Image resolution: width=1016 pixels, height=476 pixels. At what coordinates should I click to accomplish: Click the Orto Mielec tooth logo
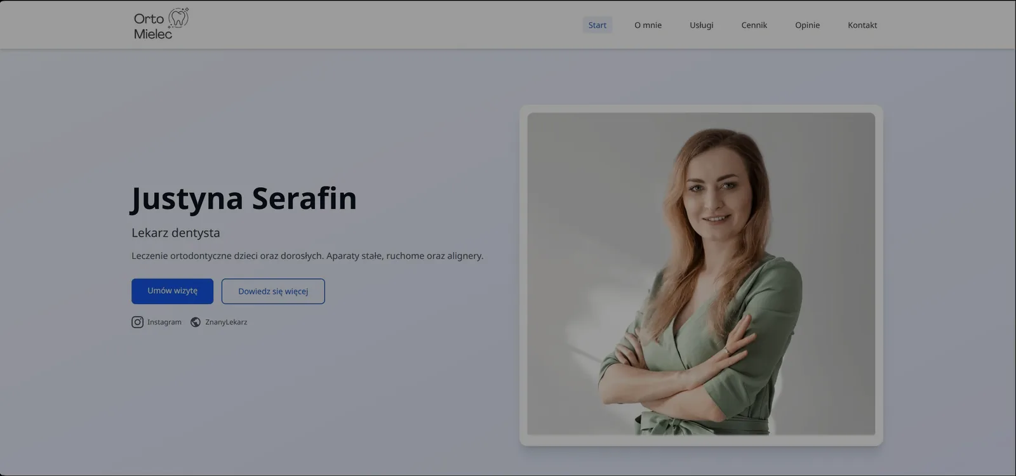[x=161, y=25]
